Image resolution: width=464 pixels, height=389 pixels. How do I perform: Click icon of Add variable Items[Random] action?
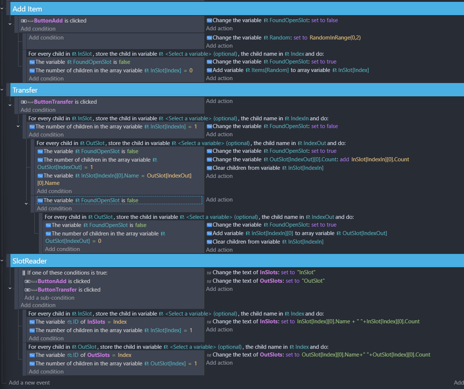tap(209, 70)
